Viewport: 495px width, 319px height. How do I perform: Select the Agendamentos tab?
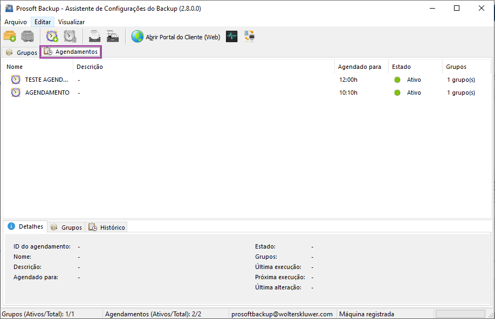point(71,52)
